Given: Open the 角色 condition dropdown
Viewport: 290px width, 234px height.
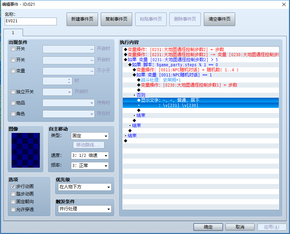Looking at the screenshot, I should click(x=69, y=114).
